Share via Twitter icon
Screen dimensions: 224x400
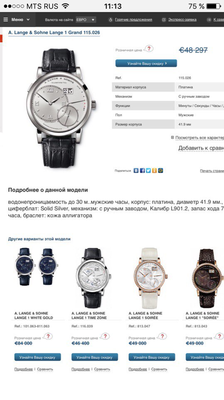coord(148,171)
